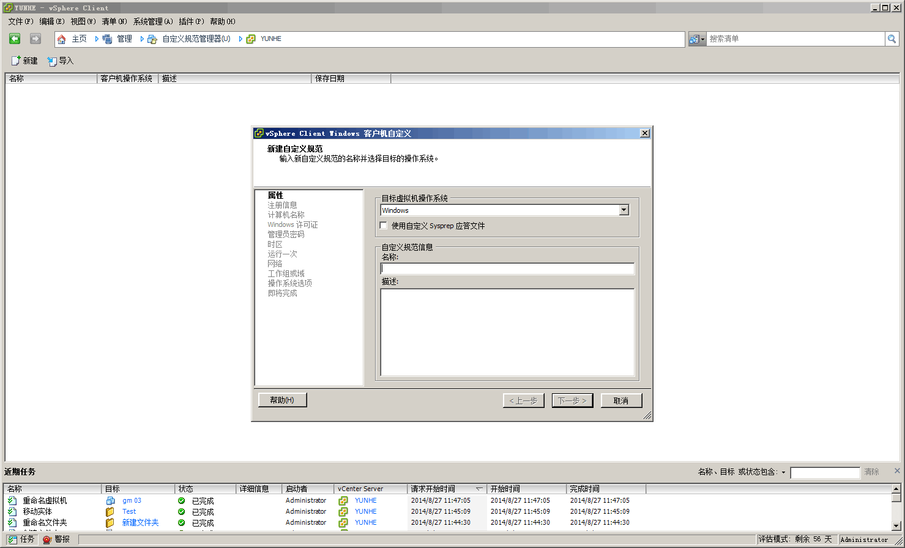Click the 搜索清单 search field
This screenshot has height=548, width=905.
(795, 39)
